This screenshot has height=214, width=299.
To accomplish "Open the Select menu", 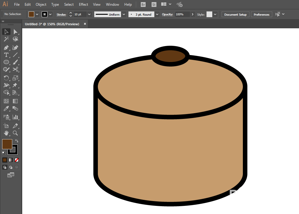I will (x=69, y=5).
